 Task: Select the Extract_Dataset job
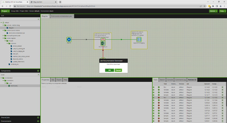[x=17, y=46]
